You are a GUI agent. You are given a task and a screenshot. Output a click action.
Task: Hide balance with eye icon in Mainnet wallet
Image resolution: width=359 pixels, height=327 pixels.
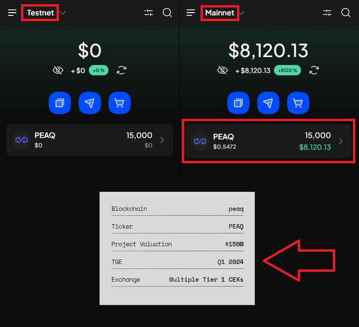click(x=222, y=70)
